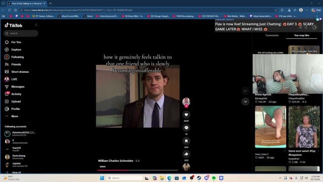Follow the creator with the red plus badge
This screenshot has height=182, width=323.
[186, 106]
